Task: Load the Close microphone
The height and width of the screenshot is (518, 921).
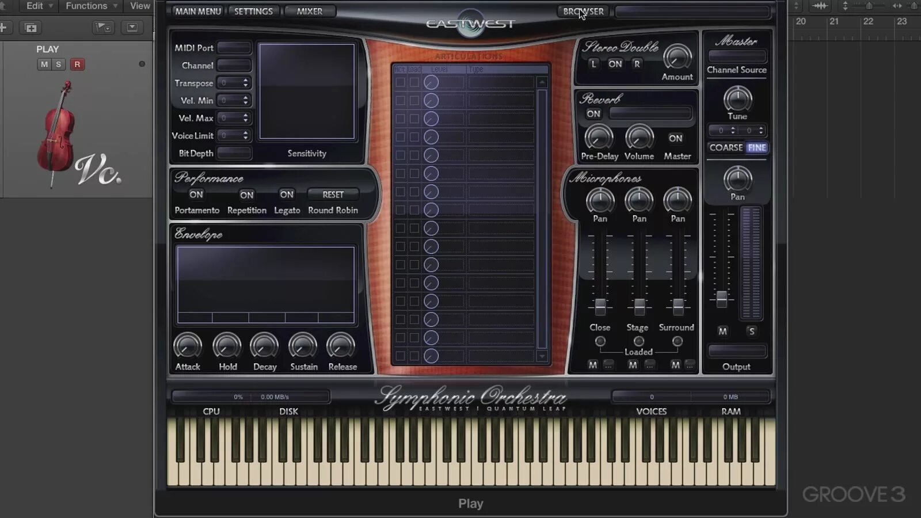Action: 600,341
